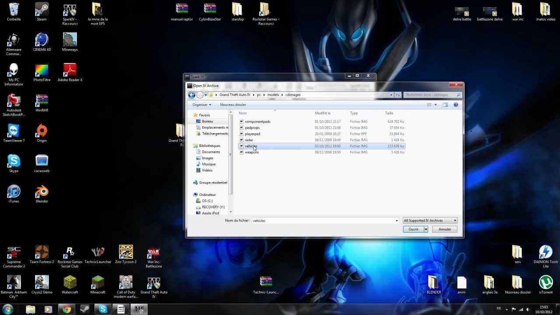The height and width of the screenshot is (315, 560).
Task: Open the file type filter dropdown
Action: [x=430, y=220]
